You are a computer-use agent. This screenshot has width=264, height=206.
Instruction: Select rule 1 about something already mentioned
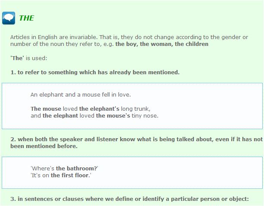tap(95, 72)
